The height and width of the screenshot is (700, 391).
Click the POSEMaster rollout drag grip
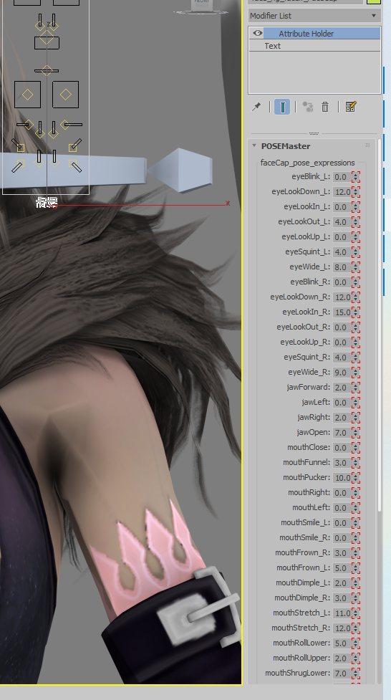(368, 145)
